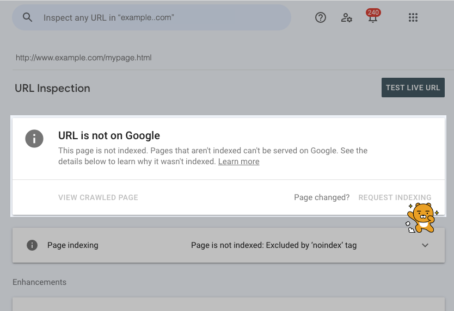This screenshot has width=454, height=311.
Task: Click REQUEST INDEXING
Action: point(395,197)
